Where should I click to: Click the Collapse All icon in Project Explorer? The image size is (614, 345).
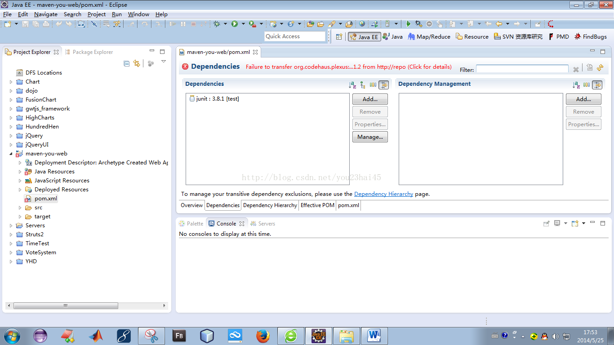pyautogui.click(x=127, y=63)
